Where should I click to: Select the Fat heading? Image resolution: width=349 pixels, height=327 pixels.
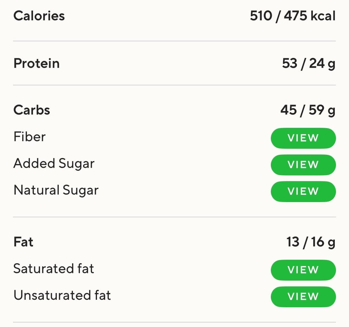(x=23, y=242)
